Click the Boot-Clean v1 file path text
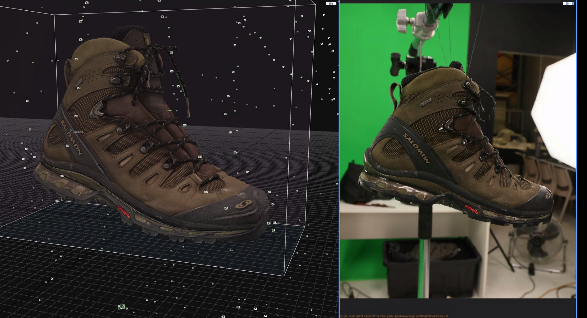The width and height of the screenshot is (587, 318). point(394,316)
